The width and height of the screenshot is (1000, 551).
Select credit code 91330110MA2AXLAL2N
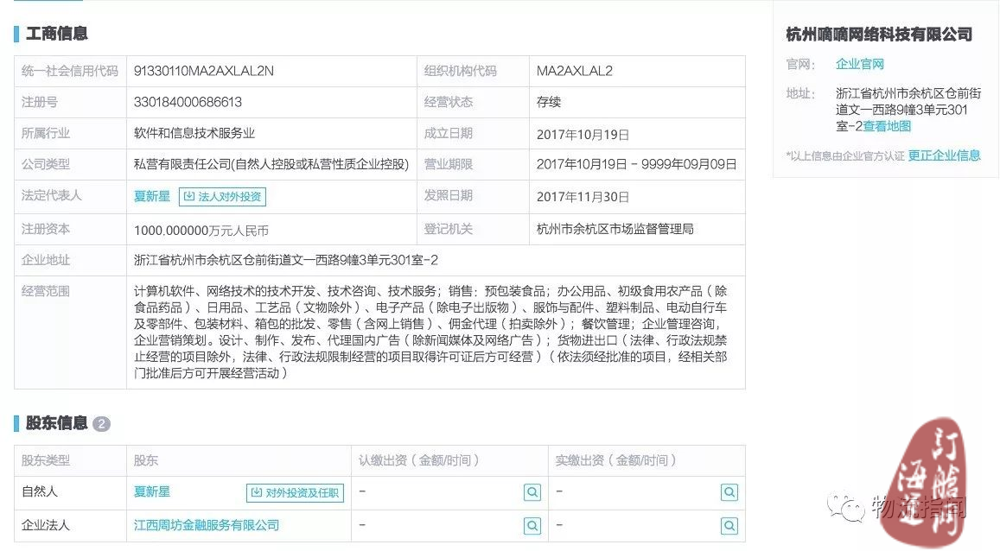point(204,71)
